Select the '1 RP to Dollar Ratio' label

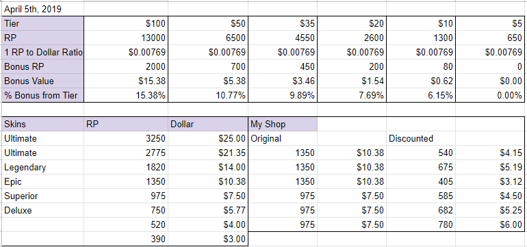point(42,52)
